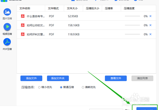Click 0% progress of 118.93KB file
159x110 pixels.
coord(146,34)
